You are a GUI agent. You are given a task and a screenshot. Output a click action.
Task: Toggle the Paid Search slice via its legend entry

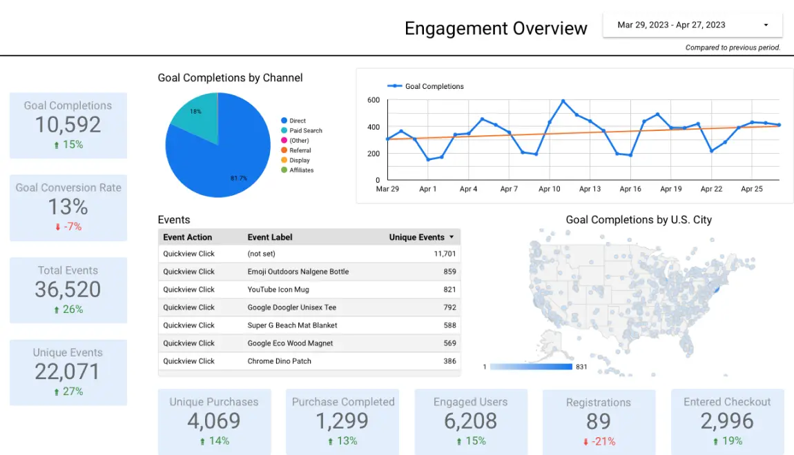click(x=284, y=130)
